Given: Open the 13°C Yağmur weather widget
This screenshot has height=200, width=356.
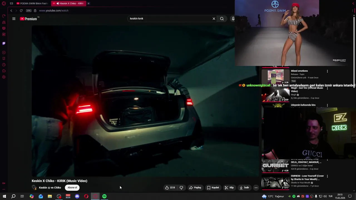Looking at the screenshot, I should click(x=273, y=196).
